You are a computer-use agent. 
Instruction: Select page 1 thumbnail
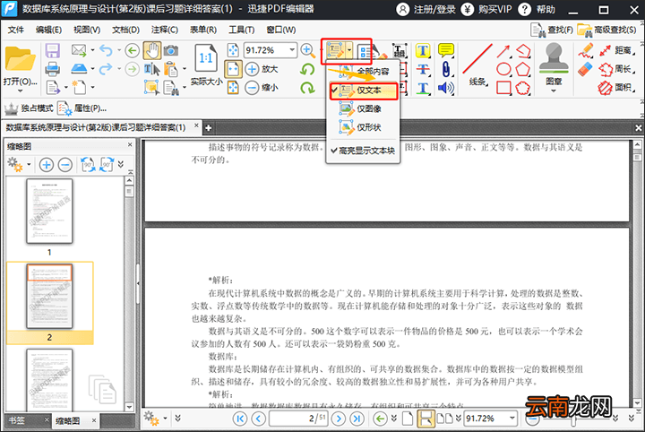click(x=49, y=211)
